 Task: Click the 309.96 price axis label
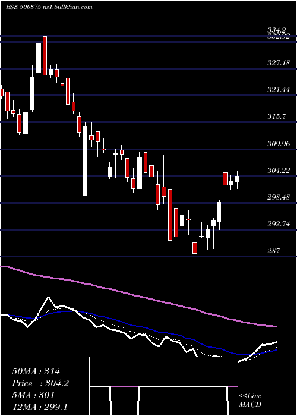tap(279, 144)
